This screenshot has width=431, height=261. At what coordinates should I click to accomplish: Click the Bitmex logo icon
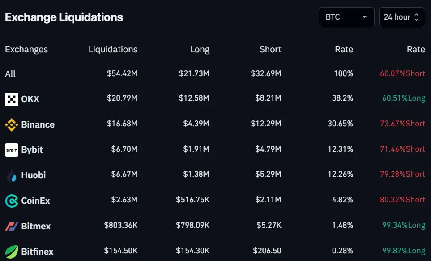12,227
